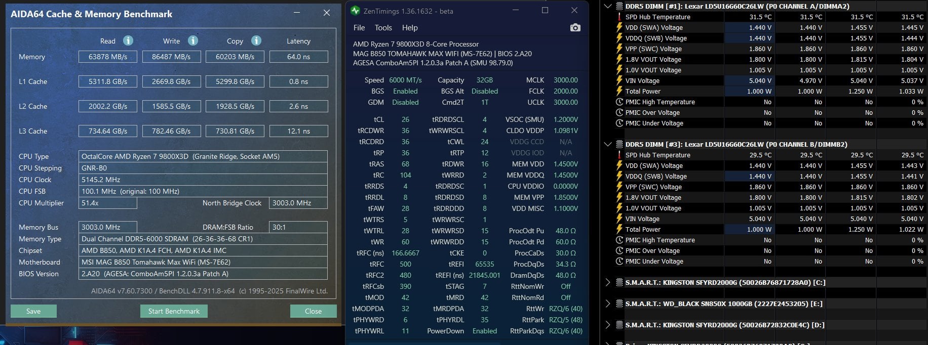Viewport: 928px width, 345px height.
Task: Expand S.M.A.R.T. KINGSTON SFYRD2000G [D:] group
Action: click(608, 325)
